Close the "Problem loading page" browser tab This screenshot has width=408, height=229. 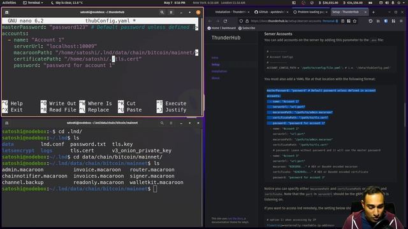326,12
